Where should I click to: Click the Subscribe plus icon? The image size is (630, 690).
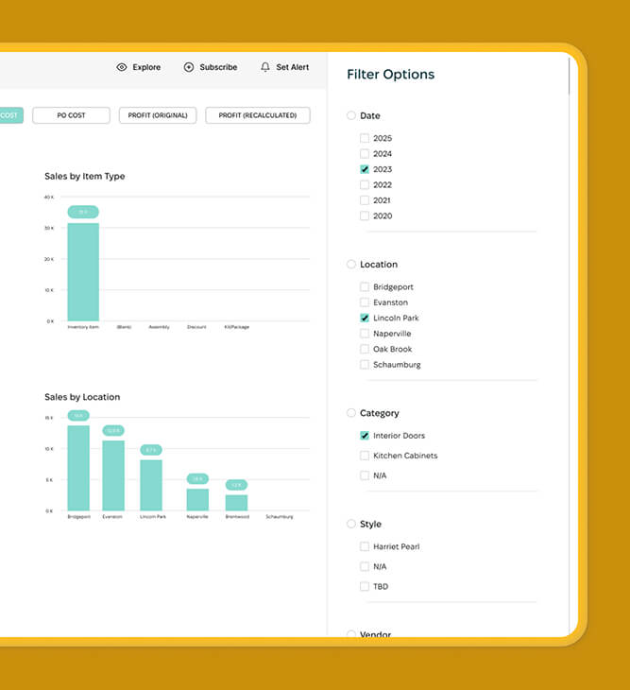[x=189, y=67]
